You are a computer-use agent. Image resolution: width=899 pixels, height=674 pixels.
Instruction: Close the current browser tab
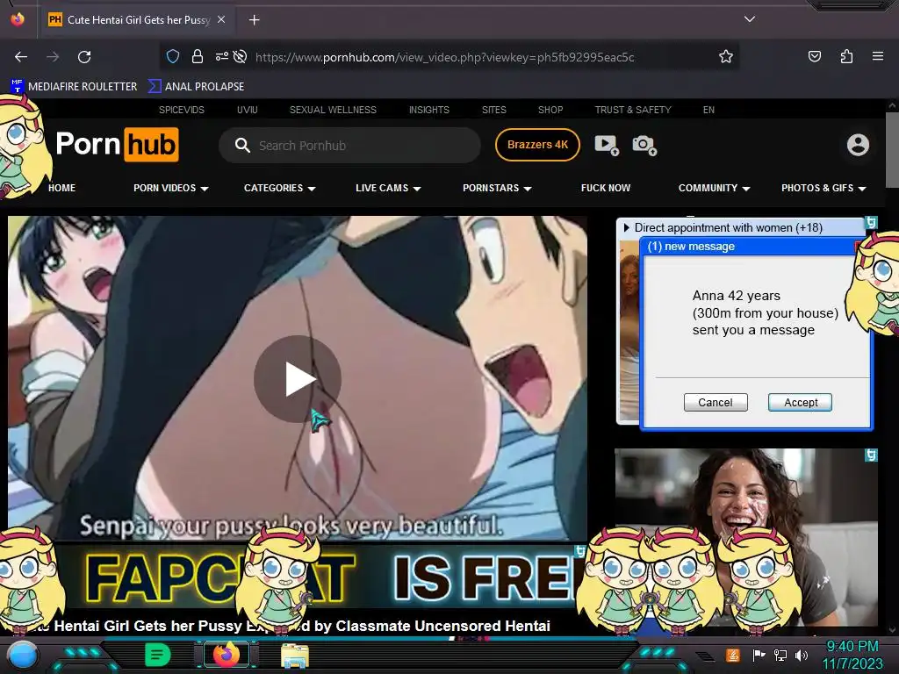tap(221, 19)
